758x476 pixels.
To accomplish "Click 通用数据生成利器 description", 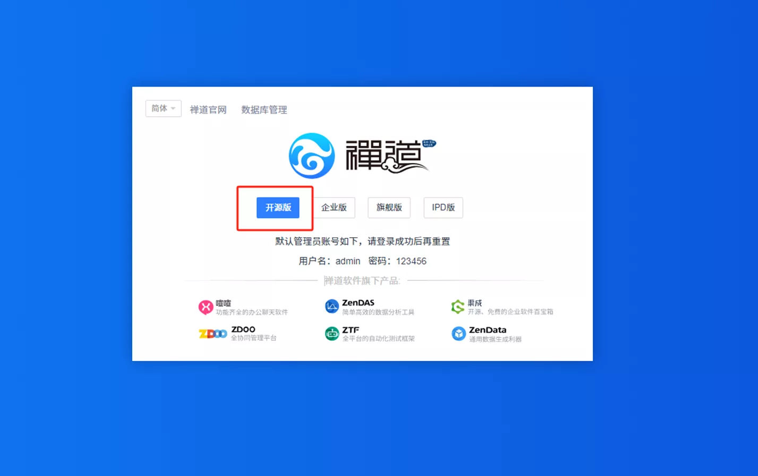I will click(x=495, y=339).
